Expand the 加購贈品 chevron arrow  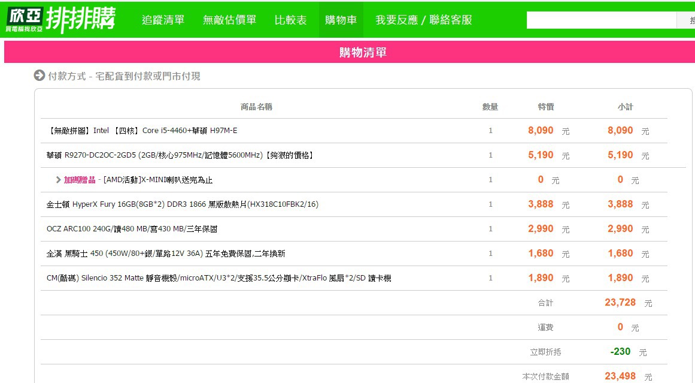[x=58, y=180]
